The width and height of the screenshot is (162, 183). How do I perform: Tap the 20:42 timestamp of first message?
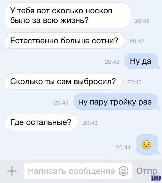coord(142,21)
